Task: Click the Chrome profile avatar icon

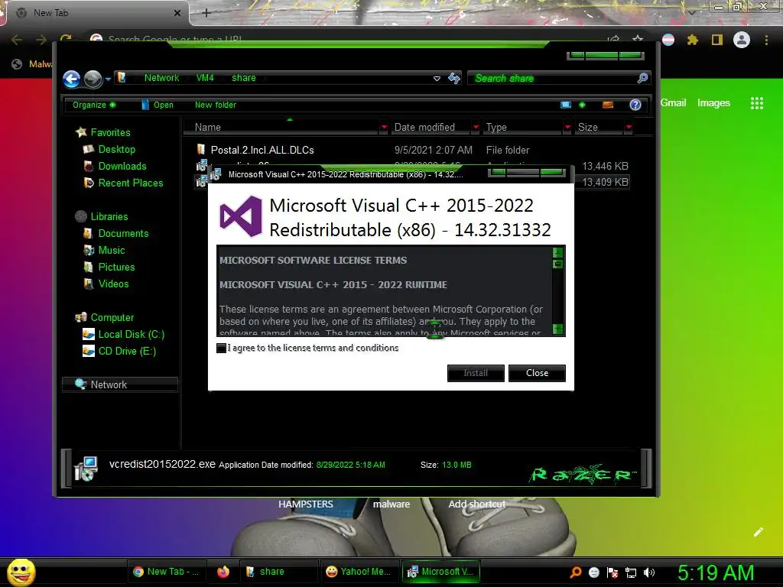Action: click(x=741, y=40)
